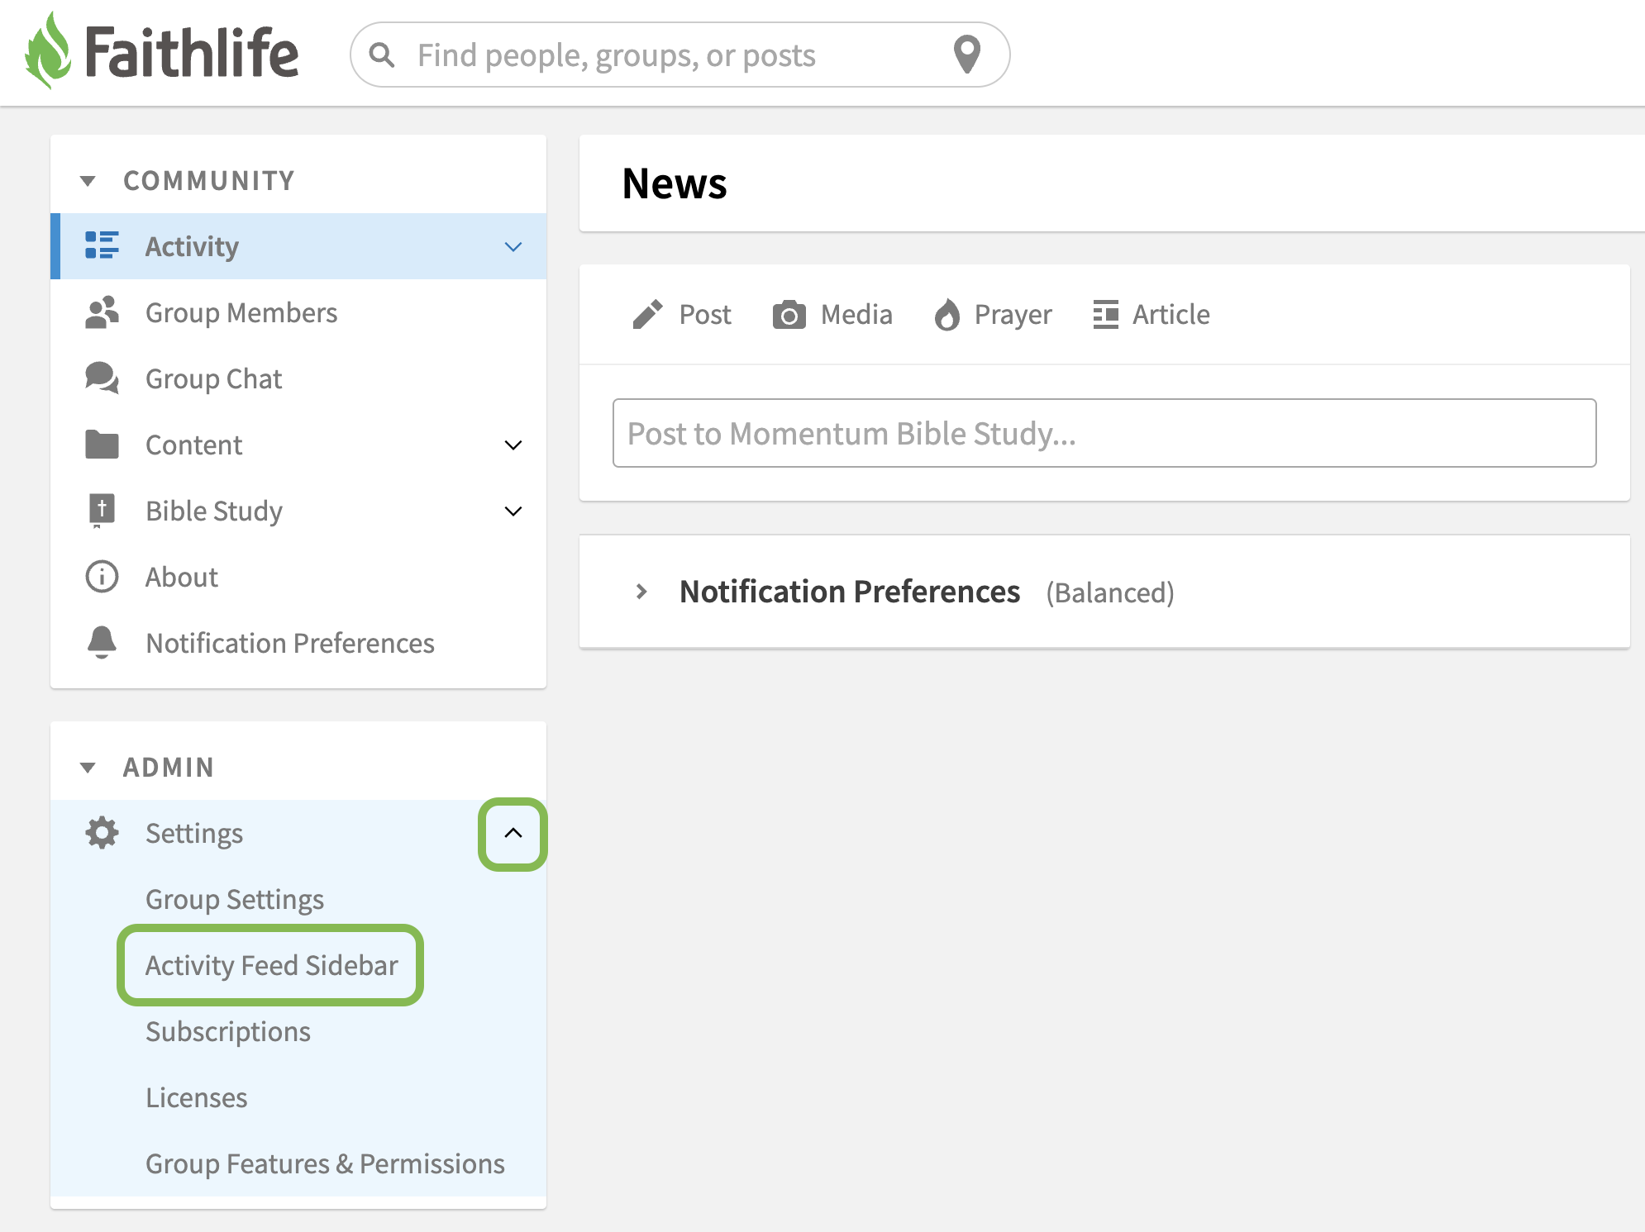Open Licenses
This screenshot has width=1645, height=1232.
(x=197, y=1097)
